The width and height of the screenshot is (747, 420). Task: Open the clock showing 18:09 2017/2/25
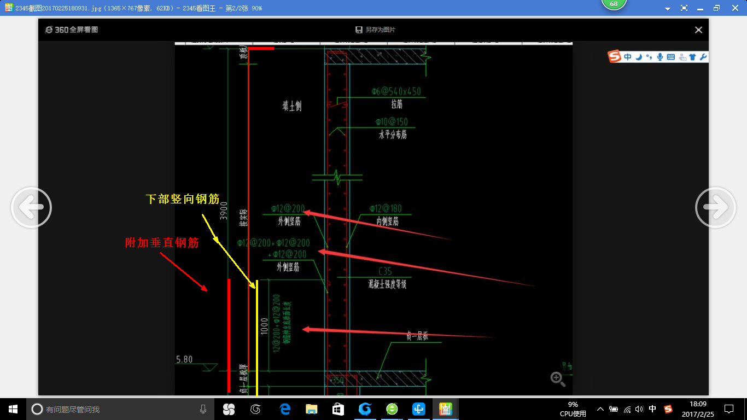tap(698, 409)
